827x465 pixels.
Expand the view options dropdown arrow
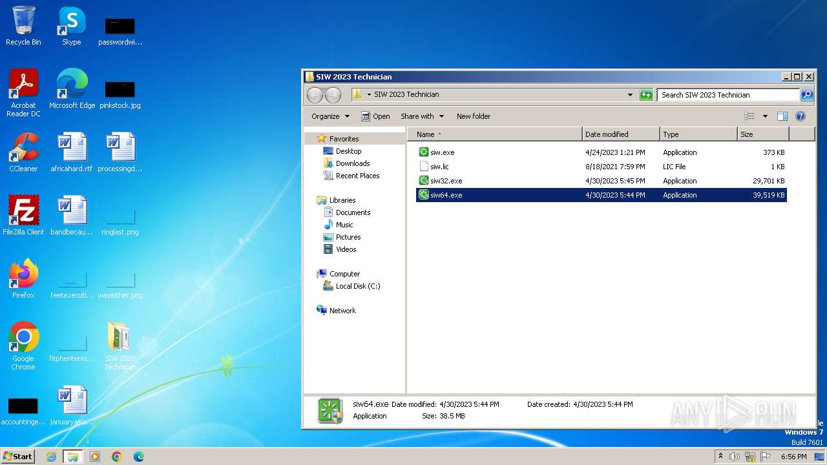pyautogui.click(x=765, y=116)
